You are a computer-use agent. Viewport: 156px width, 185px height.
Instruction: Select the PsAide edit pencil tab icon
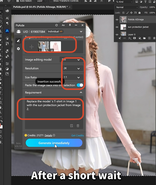18,41
